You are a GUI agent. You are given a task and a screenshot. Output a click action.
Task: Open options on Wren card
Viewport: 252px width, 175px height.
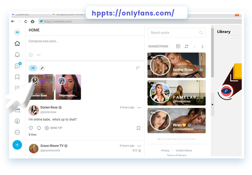tap(202, 113)
